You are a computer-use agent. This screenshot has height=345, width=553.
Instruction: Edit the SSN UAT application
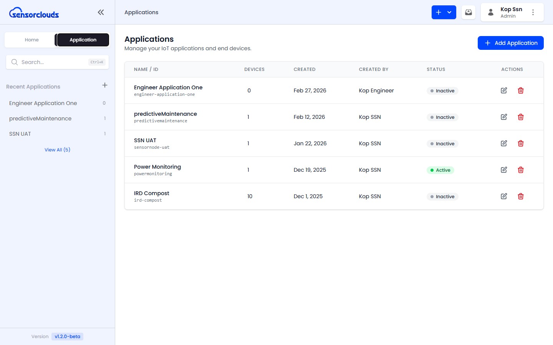504,143
